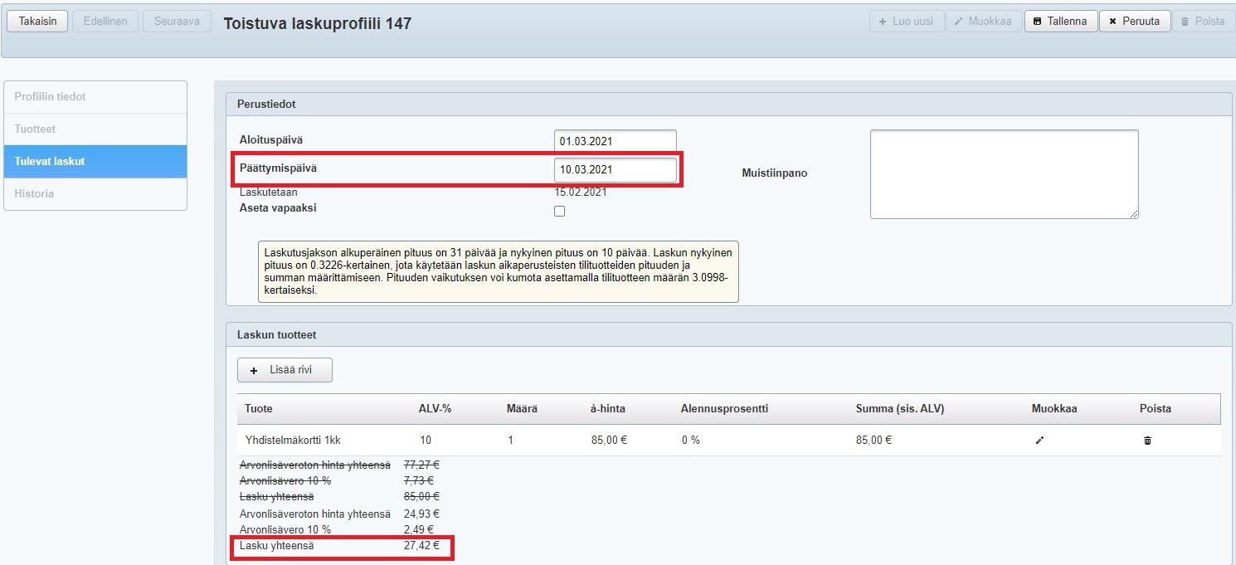The image size is (1236, 565).
Task: Click the Edellinen previous button
Action: coord(105,22)
